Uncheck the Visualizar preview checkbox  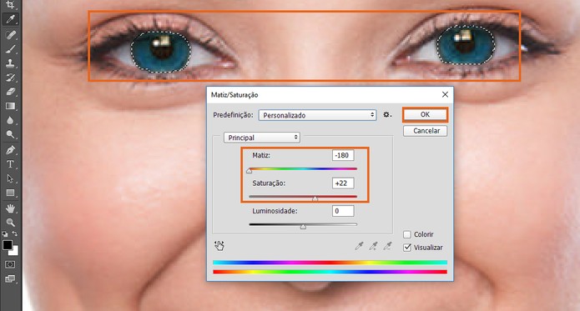click(x=407, y=248)
